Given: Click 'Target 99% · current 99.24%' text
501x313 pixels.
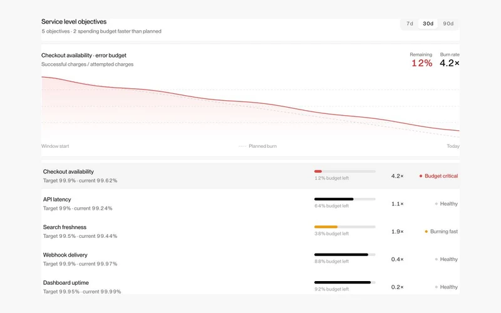Looking at the screenshot, I should 78,208.
